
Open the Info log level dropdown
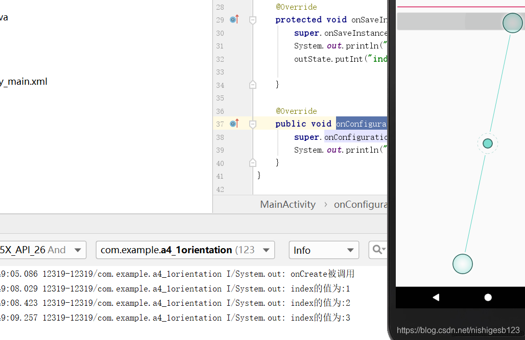[x=324, y=250]
